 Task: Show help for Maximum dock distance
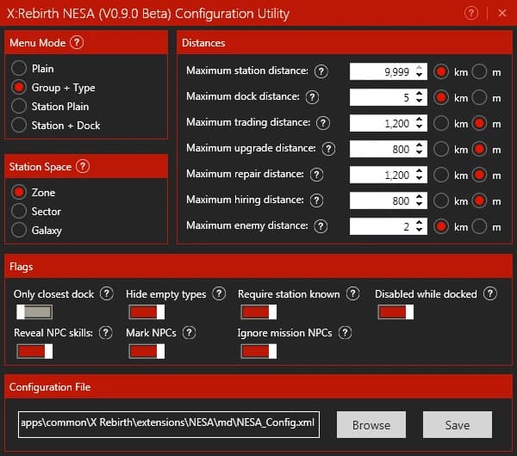pos(312,97)
